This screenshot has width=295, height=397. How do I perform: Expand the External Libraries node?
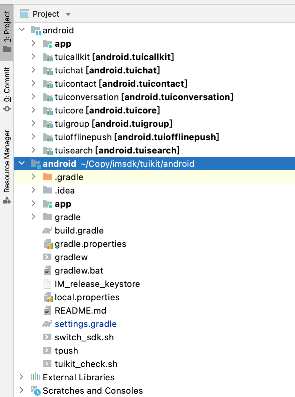21,377
